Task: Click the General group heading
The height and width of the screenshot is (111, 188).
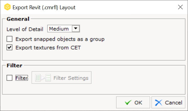Action: point(18,19)
